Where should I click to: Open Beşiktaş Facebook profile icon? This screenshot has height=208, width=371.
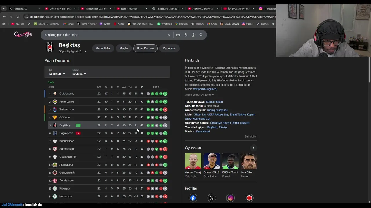pos(193,198)
